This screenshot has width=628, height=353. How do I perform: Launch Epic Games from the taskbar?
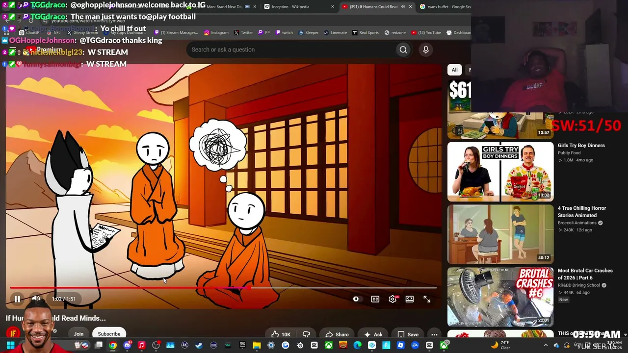tap(242, 346)
